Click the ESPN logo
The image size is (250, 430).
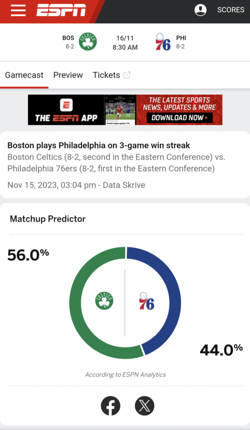(61, 10)
